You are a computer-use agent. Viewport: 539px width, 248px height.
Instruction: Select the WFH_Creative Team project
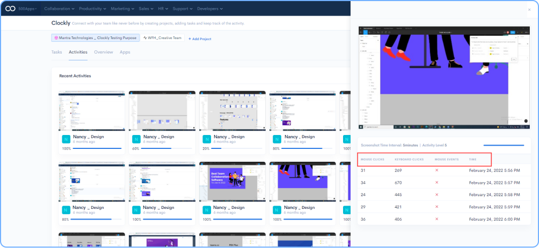coord(163,38)
